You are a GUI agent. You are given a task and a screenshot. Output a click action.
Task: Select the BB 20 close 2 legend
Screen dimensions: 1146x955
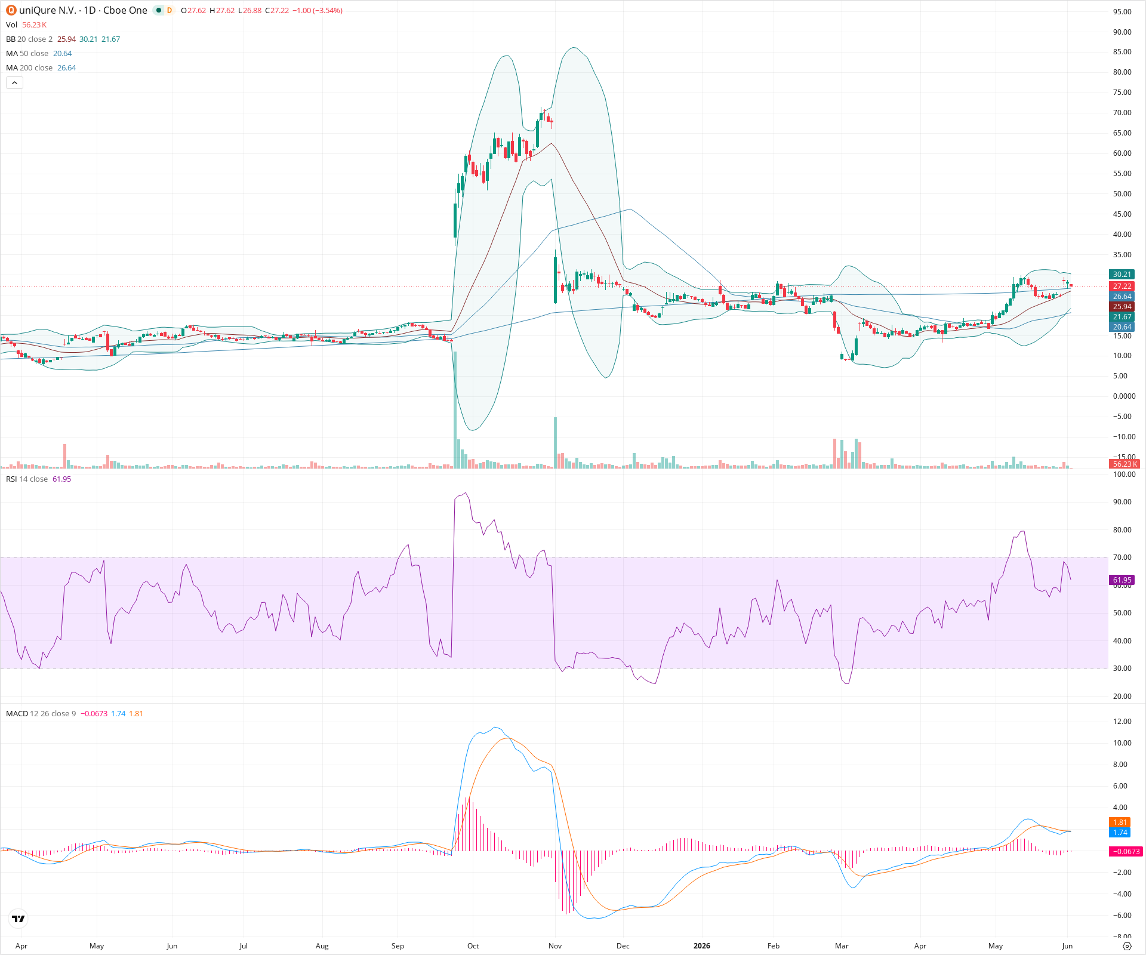(29, 39)
